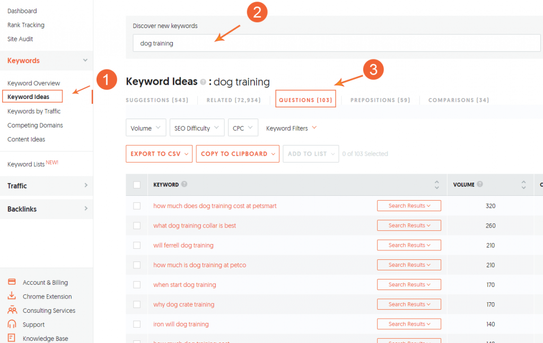Open Keywords by Traffic in sidebar
This screenshot has height=343, width=543.
[x=34, y=111]
